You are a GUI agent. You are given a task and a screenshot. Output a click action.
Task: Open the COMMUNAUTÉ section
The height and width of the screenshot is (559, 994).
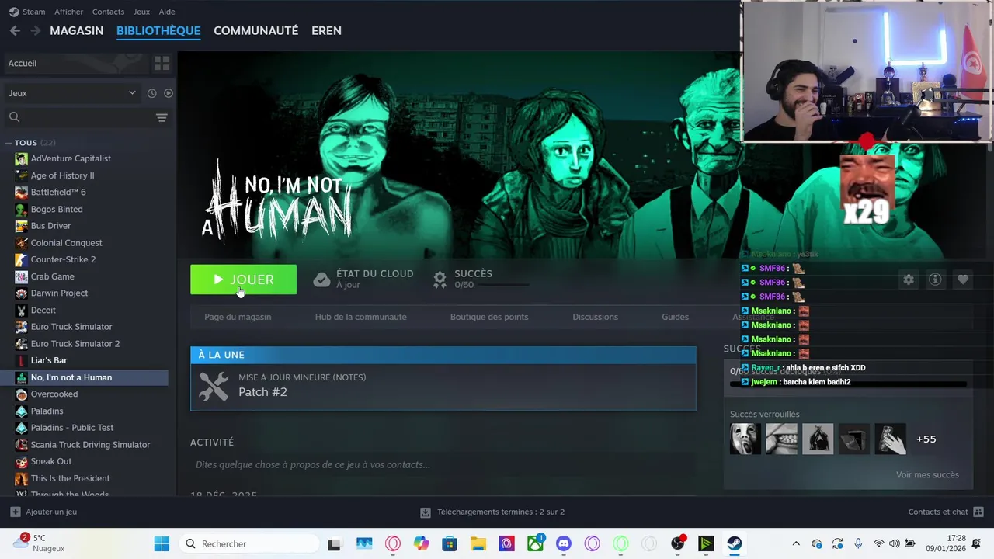(x=255, y=30)
